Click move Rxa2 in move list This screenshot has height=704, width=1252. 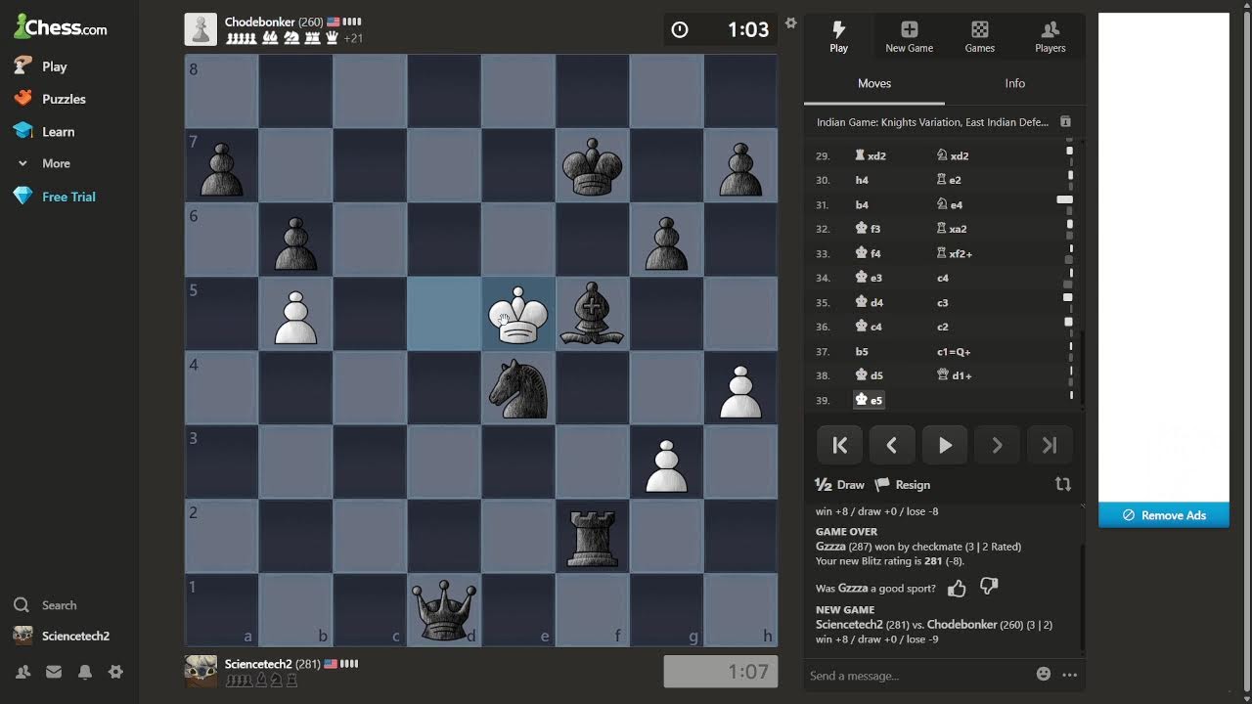952,229
